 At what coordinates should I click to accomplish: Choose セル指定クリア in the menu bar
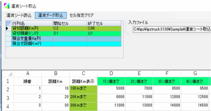click(82, 15)
